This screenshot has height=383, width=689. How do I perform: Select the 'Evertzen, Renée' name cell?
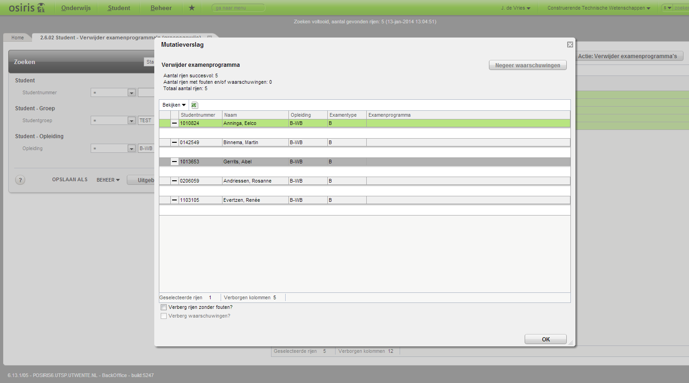point(255,200)
